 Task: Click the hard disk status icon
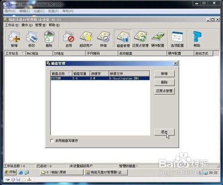(8, 180)
